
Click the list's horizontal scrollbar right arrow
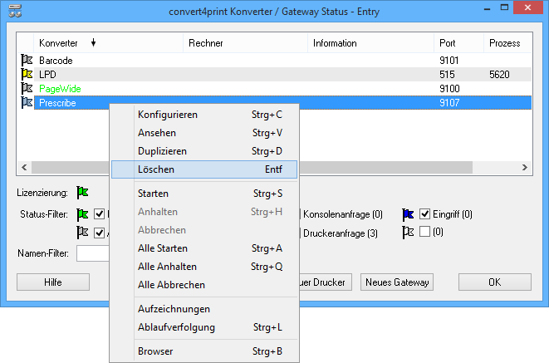coord(525,168)
